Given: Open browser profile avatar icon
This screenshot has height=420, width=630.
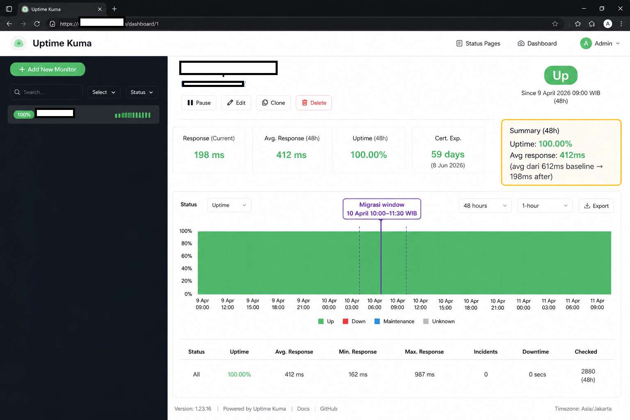Looking at the screenshot, I should 608,24.
